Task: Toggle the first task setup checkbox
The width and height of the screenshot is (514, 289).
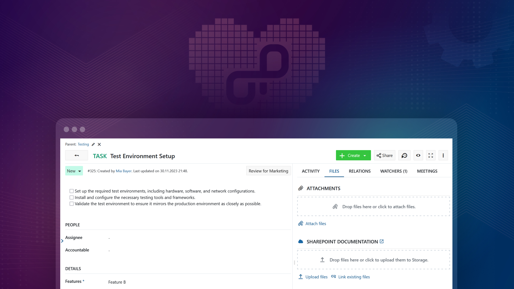Action: click(71, 191)
